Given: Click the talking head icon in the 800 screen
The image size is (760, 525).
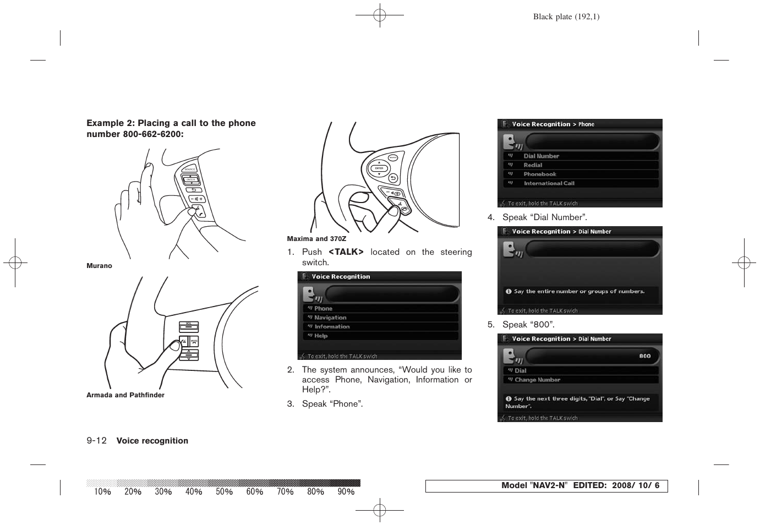Looking at the screenshot, I should pos(512,357).
